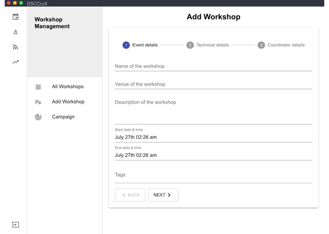Select step 1 Event details

click(140, 45)
